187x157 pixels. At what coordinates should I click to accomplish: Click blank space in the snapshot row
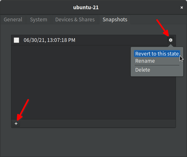tap(119, 40)
